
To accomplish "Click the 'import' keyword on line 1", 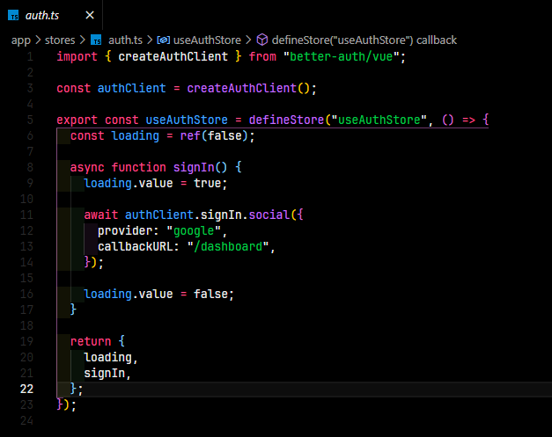I will point(77,56).
